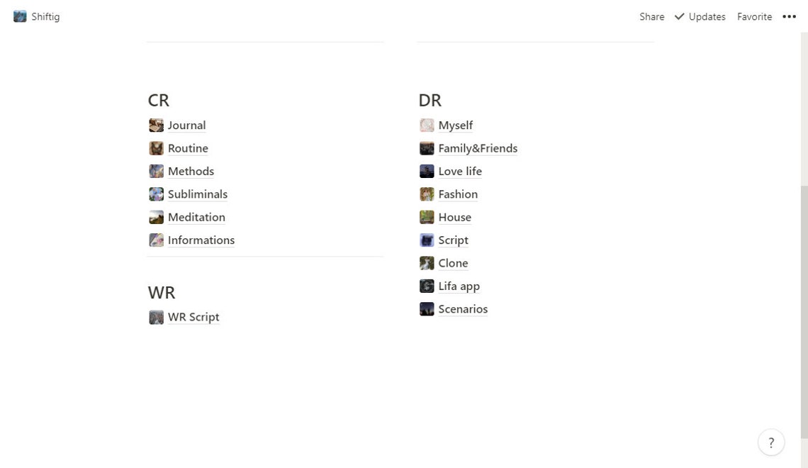Click the Clone page icon
808x468 pixels.
[427, 263]
